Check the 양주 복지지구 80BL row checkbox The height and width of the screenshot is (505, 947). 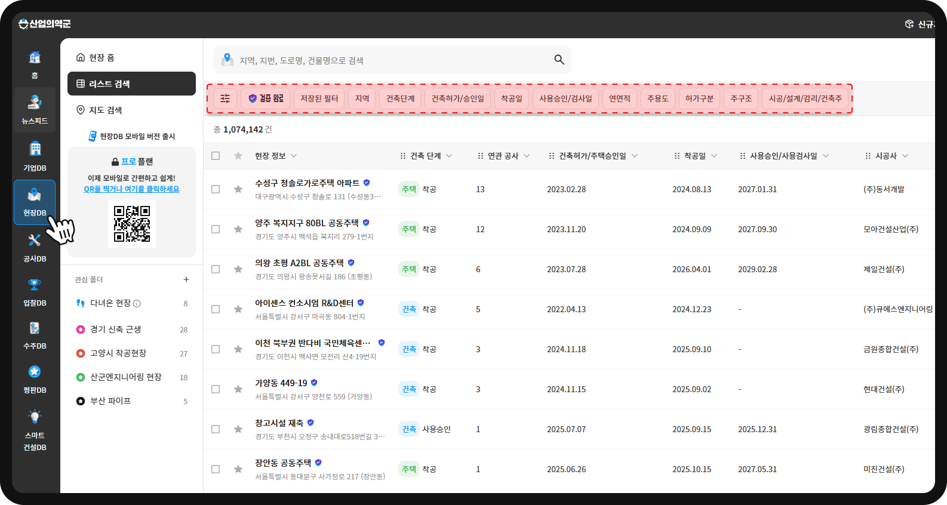click(216, 229)
